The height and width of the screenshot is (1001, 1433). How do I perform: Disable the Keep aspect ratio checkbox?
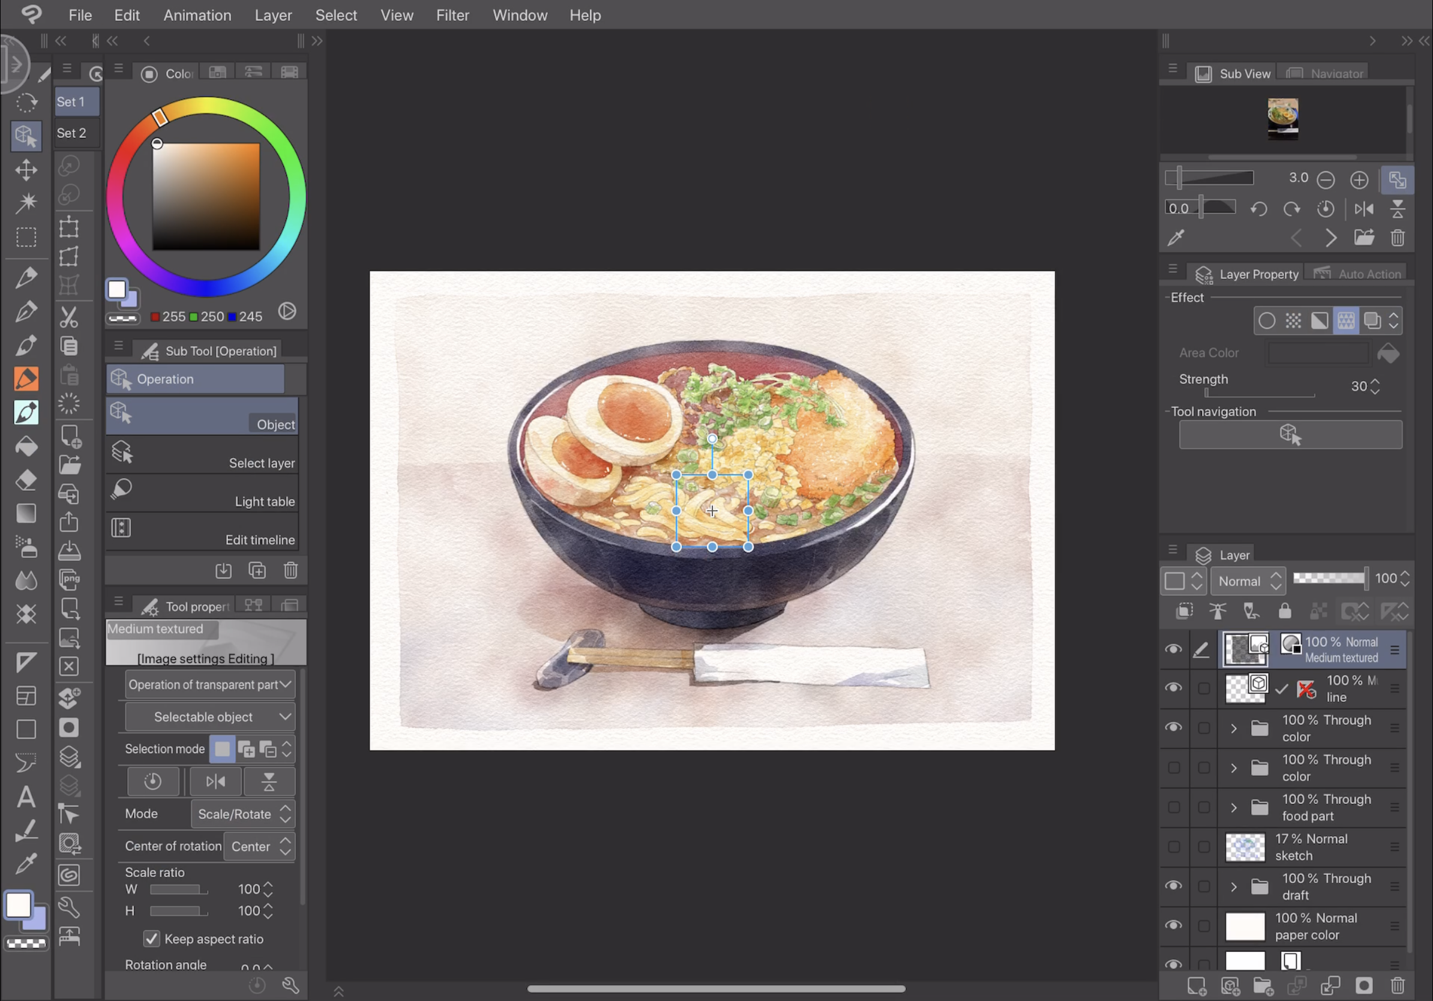tap(152, 939)
